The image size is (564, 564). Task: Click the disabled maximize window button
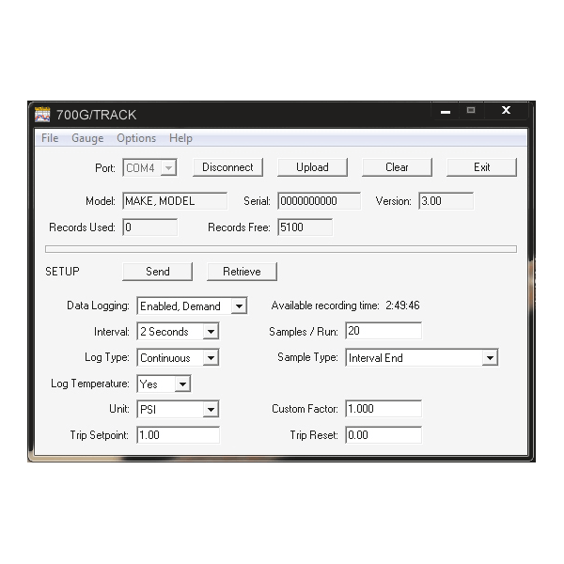[471, 111]
